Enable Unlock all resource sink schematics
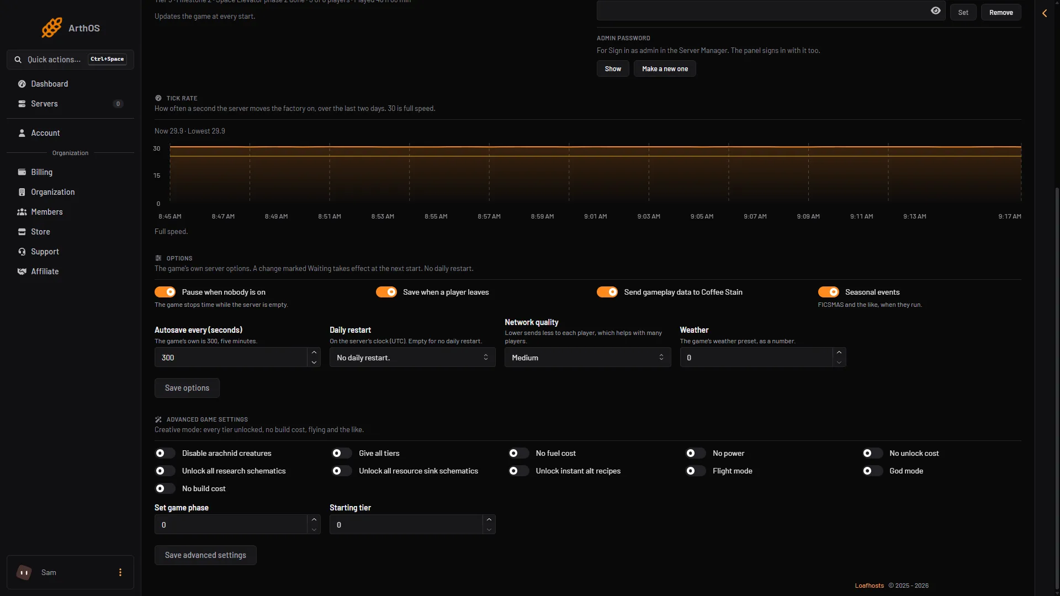The image size is (1060, 596). coord(342,471)
